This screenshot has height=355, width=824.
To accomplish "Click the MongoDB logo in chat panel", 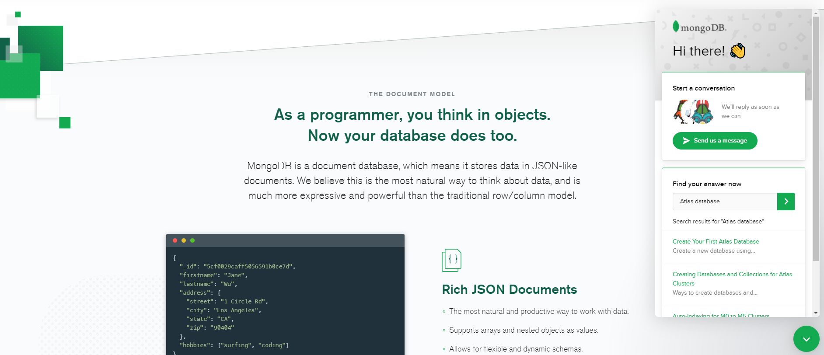I will point(699,27).
